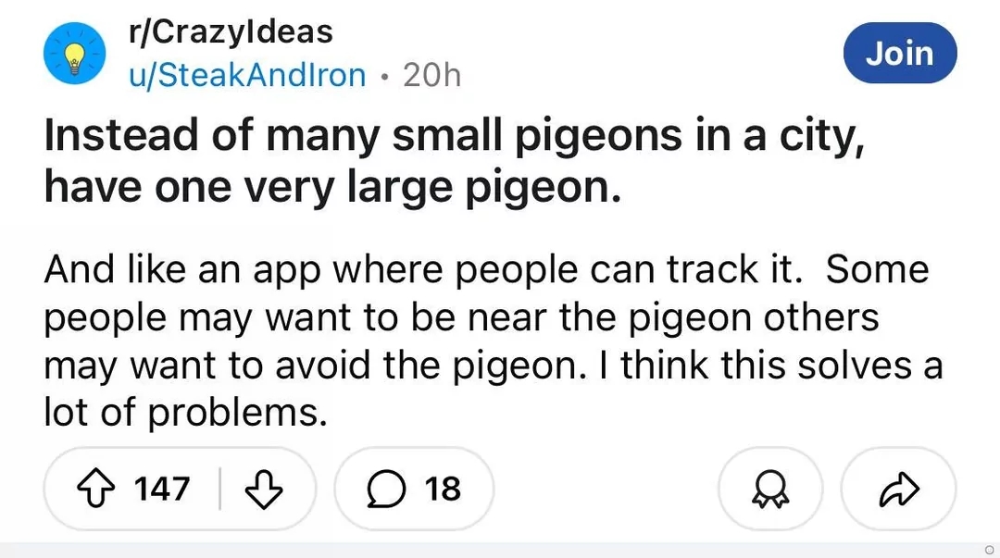Click the "people may want to be near" line
1000x558 pixels.
coord(461,318)
